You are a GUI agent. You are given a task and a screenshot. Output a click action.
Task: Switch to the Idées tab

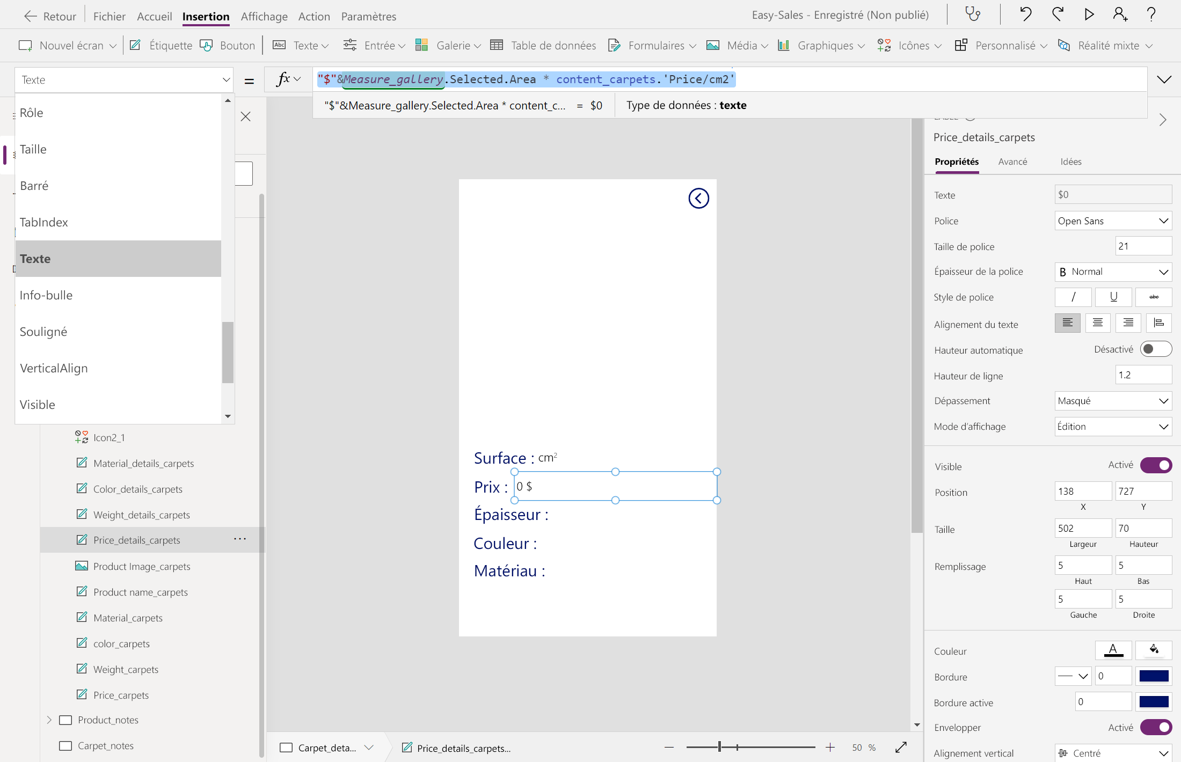(x=1071, y=162)
